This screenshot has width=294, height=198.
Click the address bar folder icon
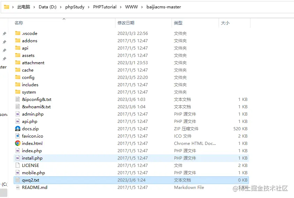click(x=7, y=7)
